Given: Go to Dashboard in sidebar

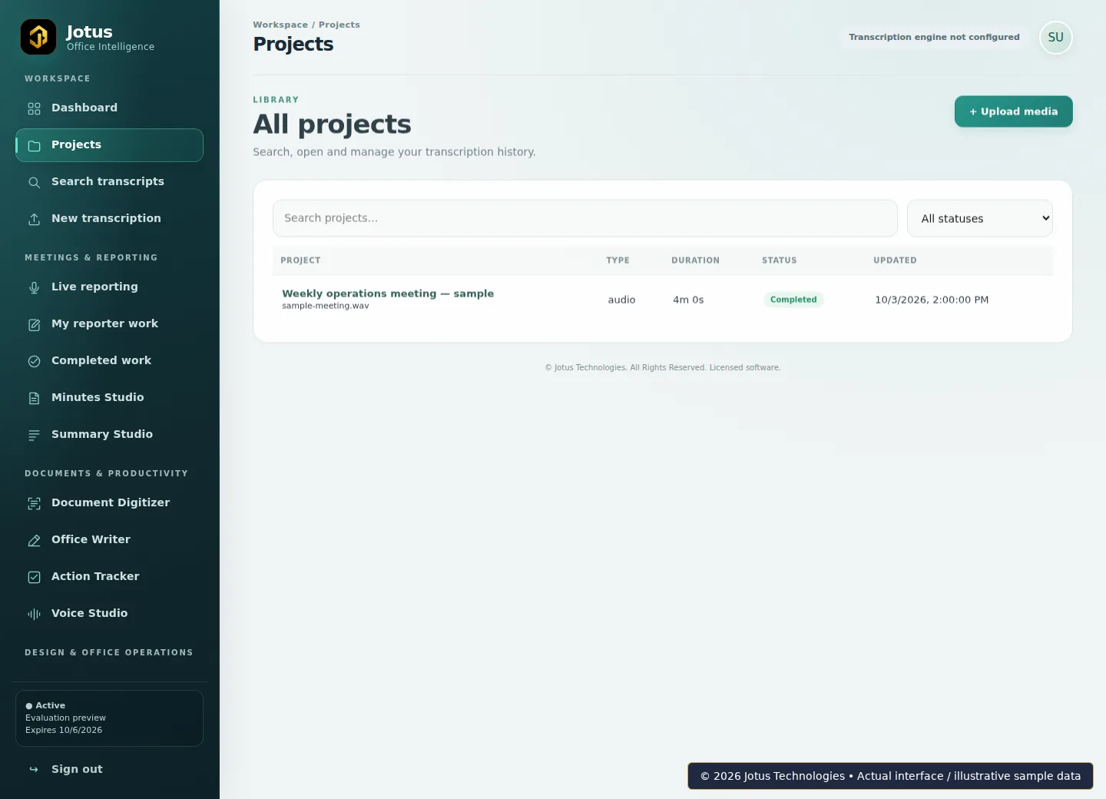Looking at the screenshot, I should [x=109, y=108].
